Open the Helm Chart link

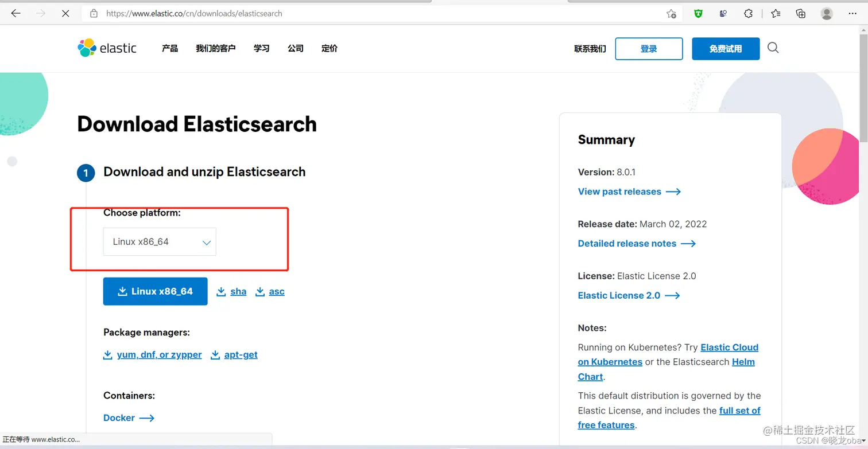click(x=743, y=362)
